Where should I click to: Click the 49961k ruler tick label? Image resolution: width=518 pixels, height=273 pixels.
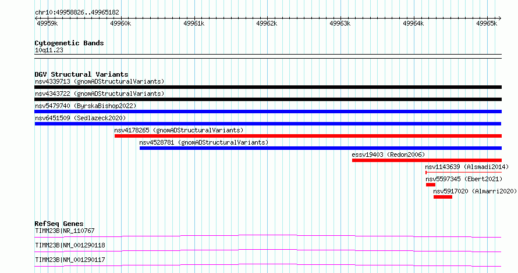[194, 23]
